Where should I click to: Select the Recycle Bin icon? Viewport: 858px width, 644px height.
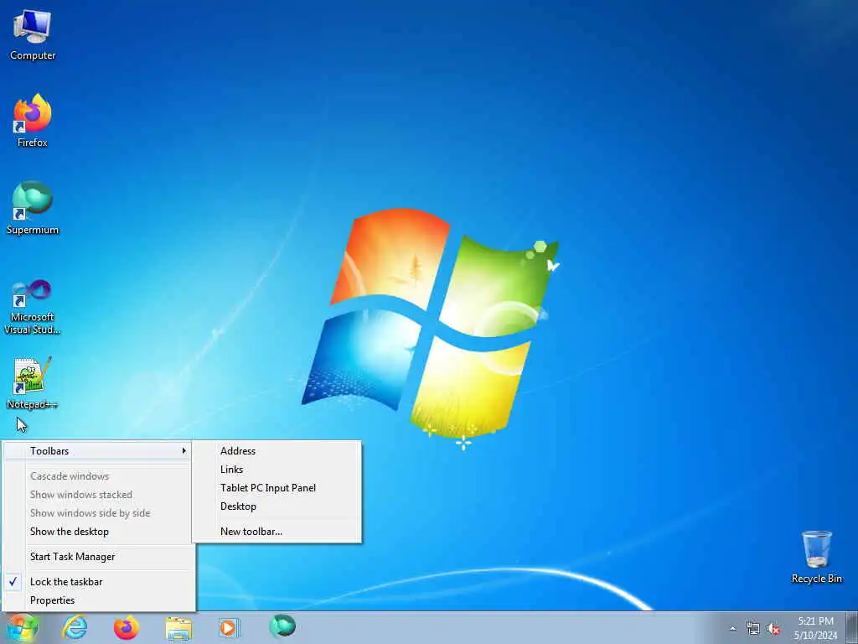point(816,557)
